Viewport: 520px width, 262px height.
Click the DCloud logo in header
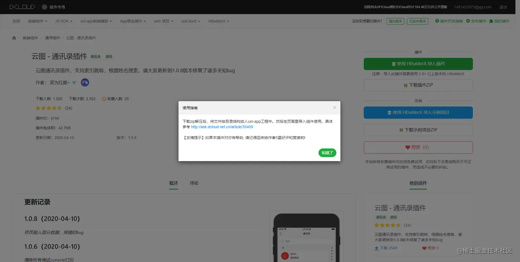click(22, 7)
